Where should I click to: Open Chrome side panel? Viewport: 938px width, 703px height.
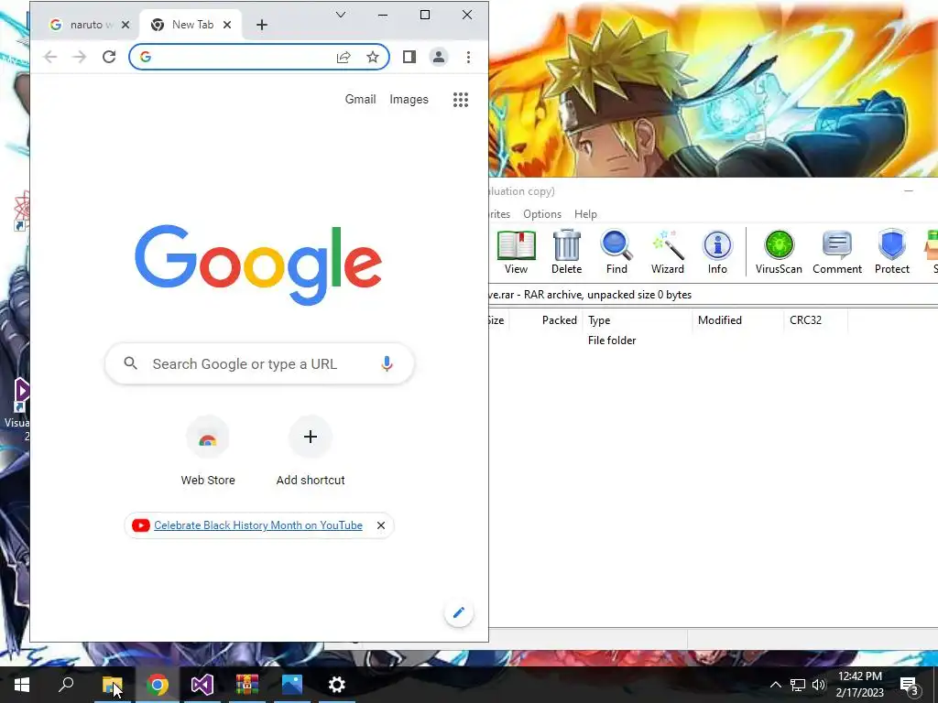(409, 57)
